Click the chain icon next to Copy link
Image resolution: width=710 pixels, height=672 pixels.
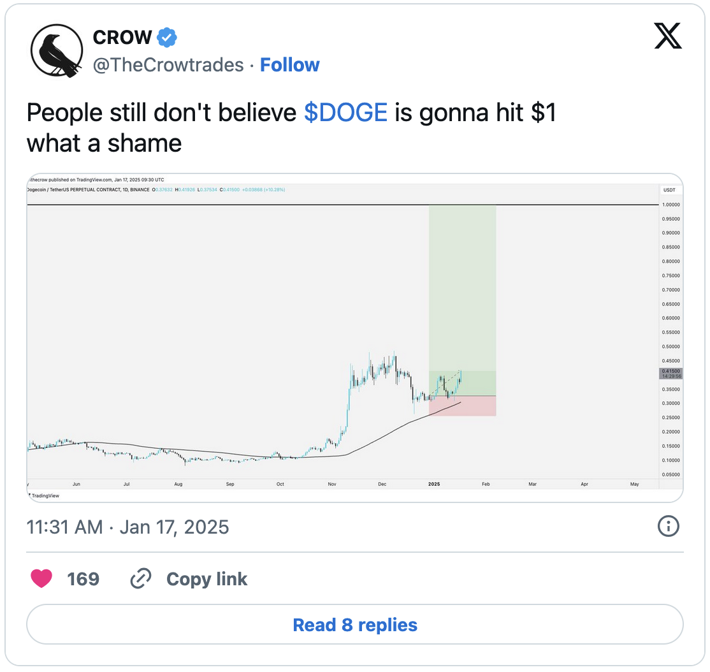point(140,578)
